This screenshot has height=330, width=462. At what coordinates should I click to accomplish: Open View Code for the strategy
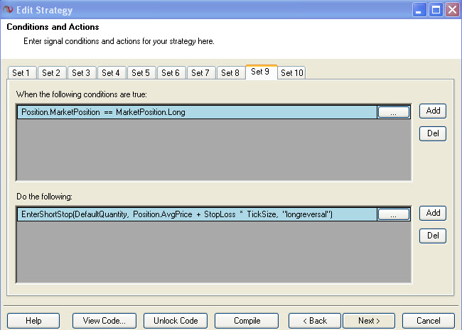[104, 321]
